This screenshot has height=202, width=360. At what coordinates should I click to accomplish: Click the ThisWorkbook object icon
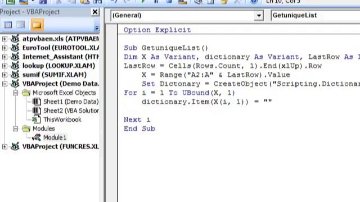coord(36,120)
